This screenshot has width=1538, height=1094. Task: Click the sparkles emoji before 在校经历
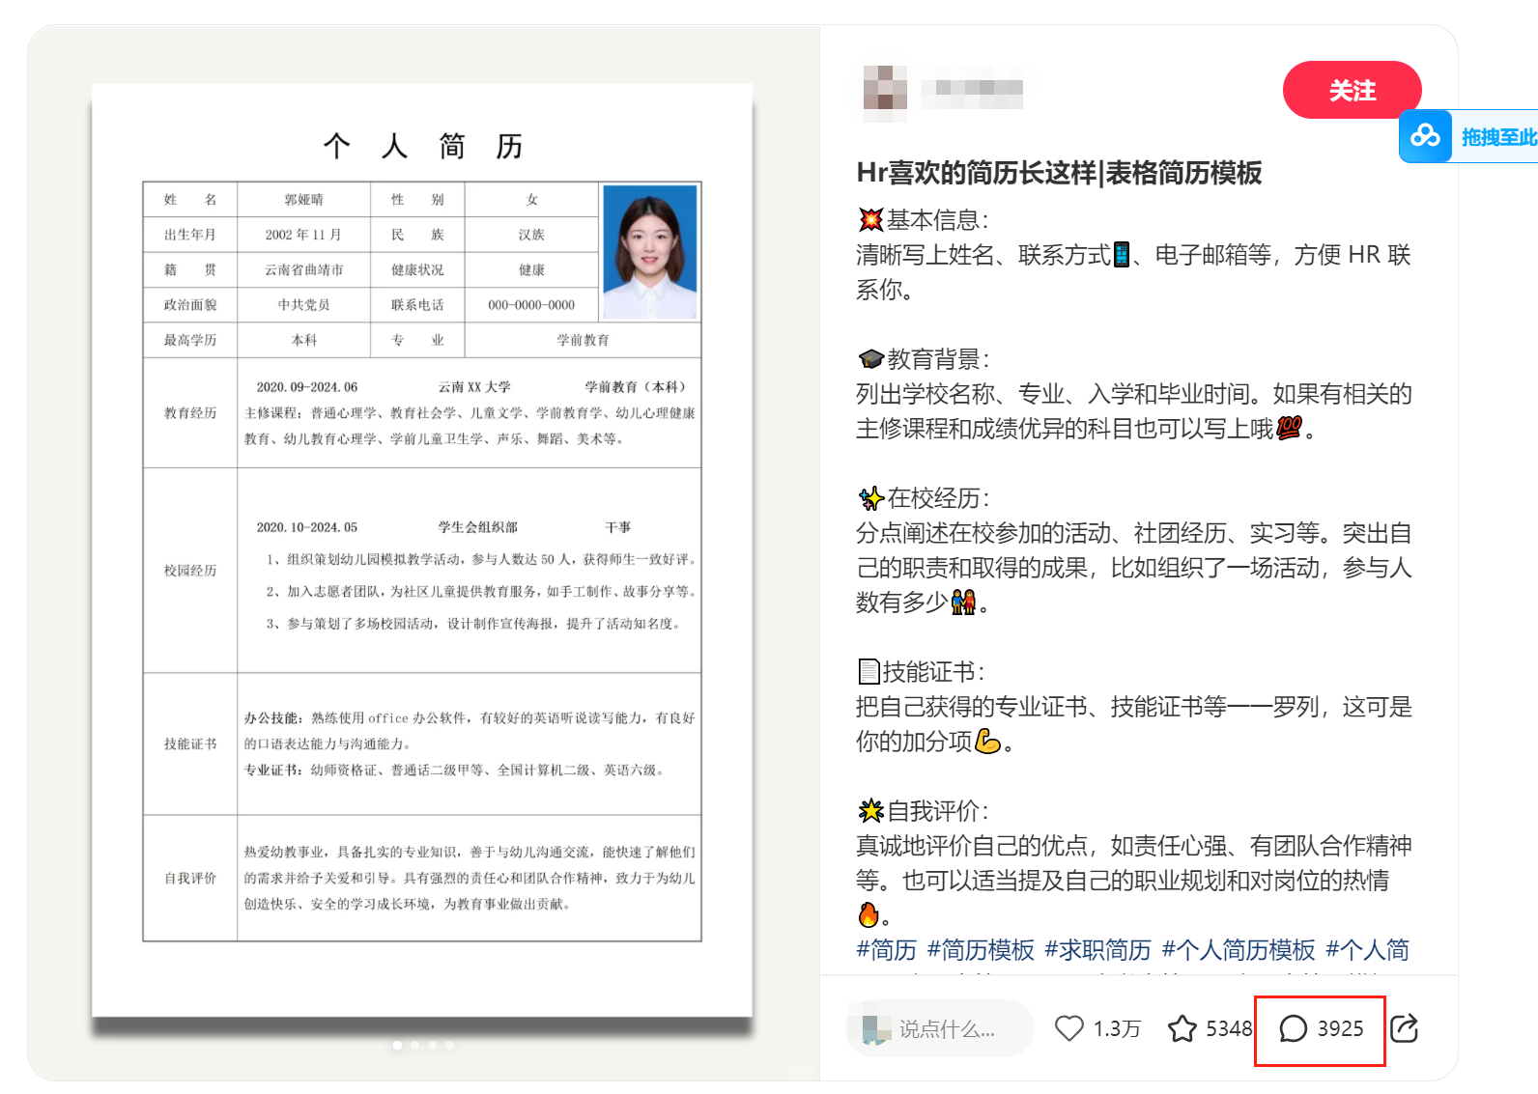pos(870,498)
